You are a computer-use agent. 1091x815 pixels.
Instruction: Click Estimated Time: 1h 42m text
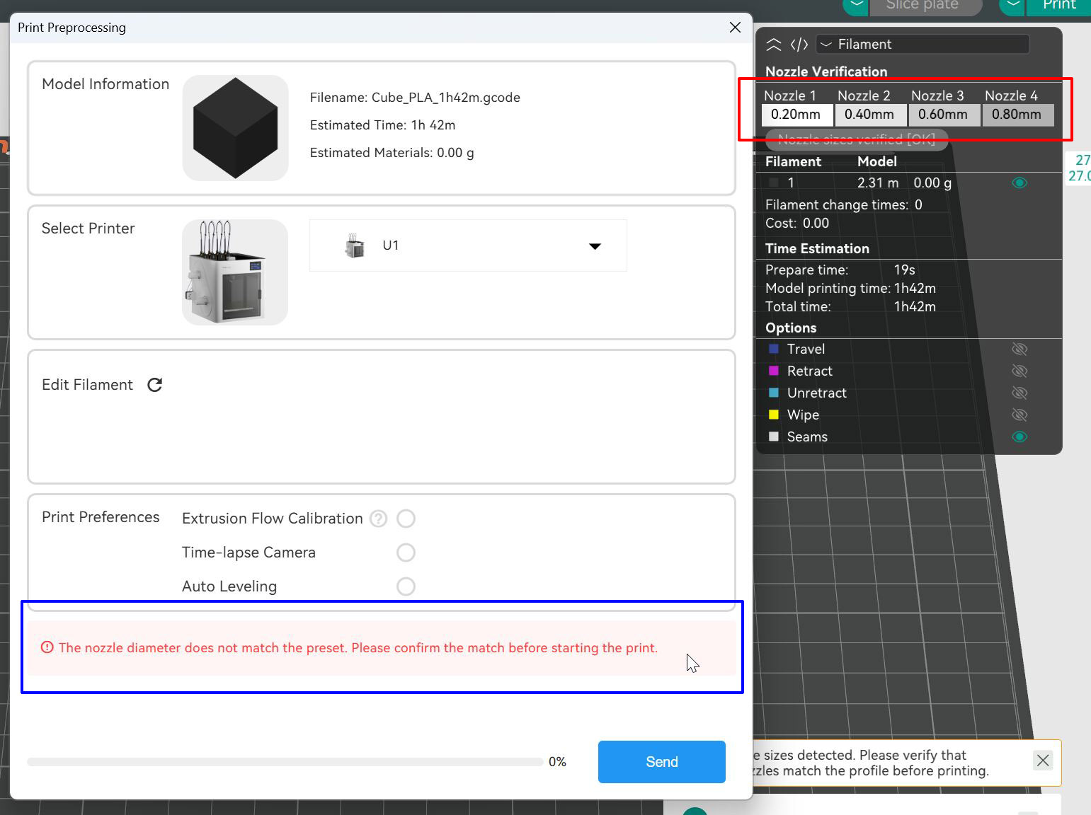tap(382, 125)
